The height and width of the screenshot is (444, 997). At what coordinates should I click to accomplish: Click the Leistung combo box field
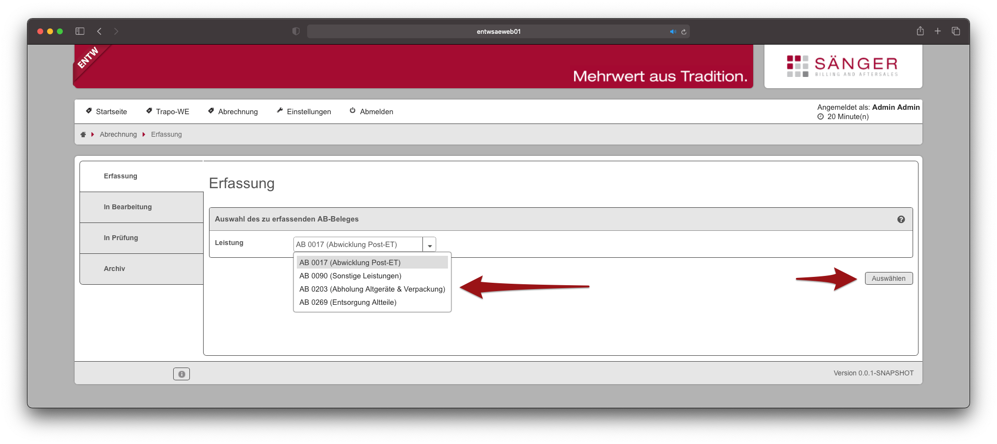tap(358, 245)
